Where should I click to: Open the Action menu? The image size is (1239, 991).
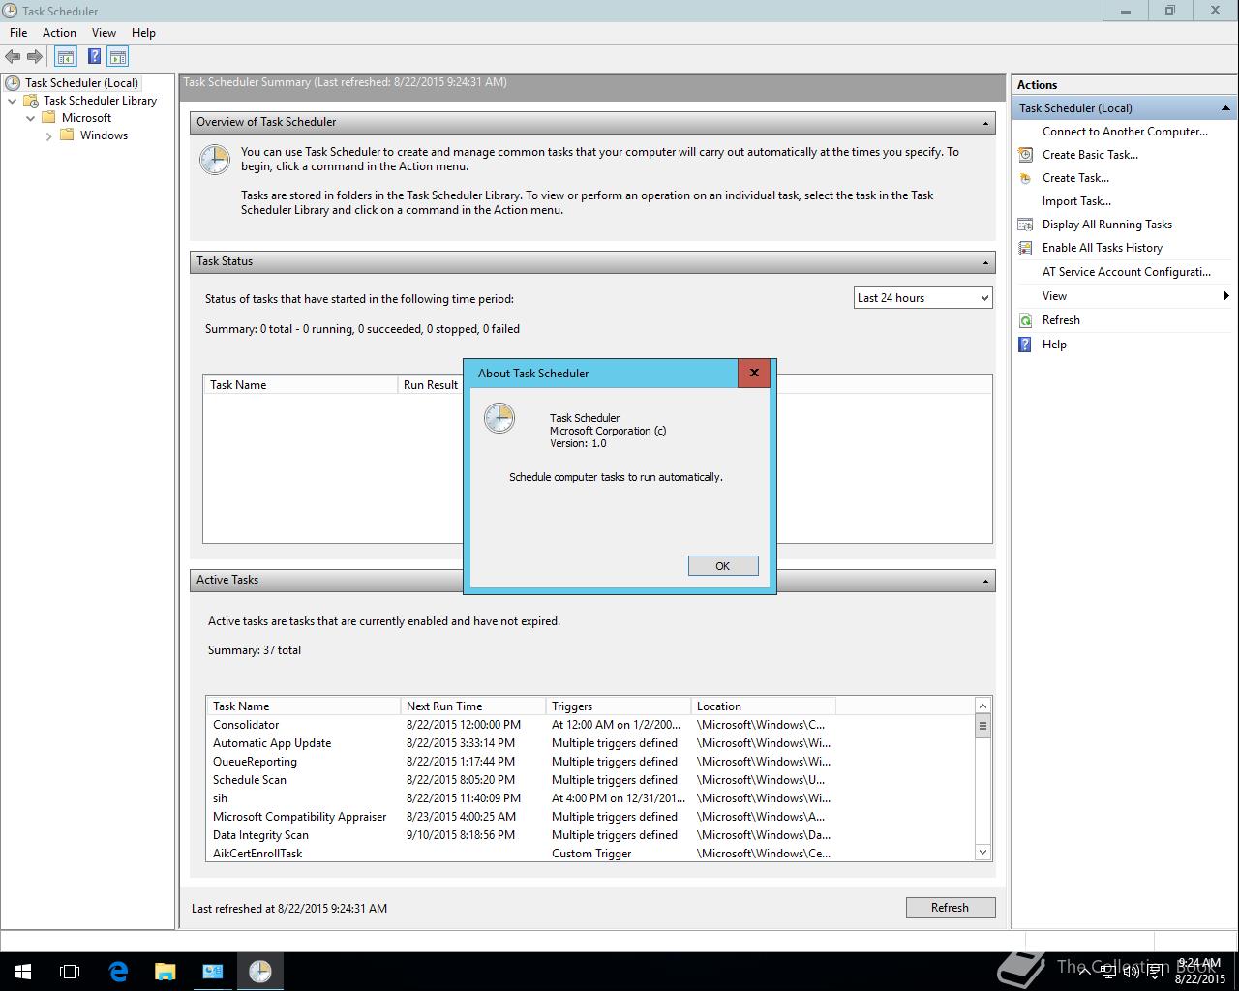[59, 33]
